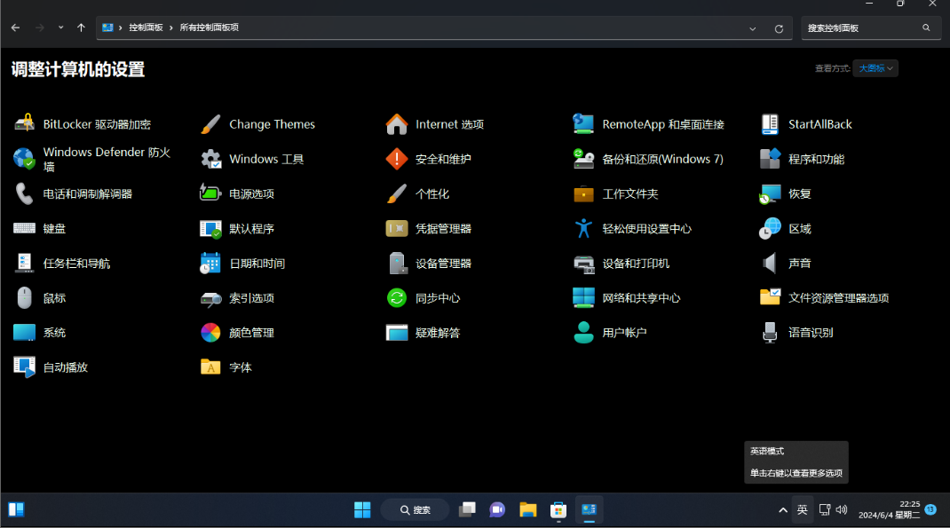Open the 任务栏和导航 icon

pyautogui.click(x=24, y=264)
